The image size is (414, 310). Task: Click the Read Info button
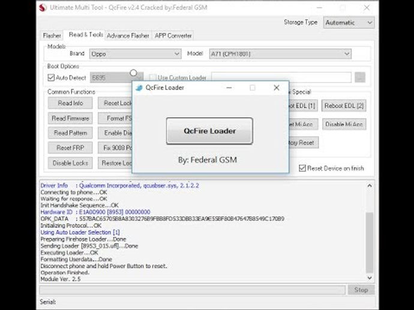point(70,103)
